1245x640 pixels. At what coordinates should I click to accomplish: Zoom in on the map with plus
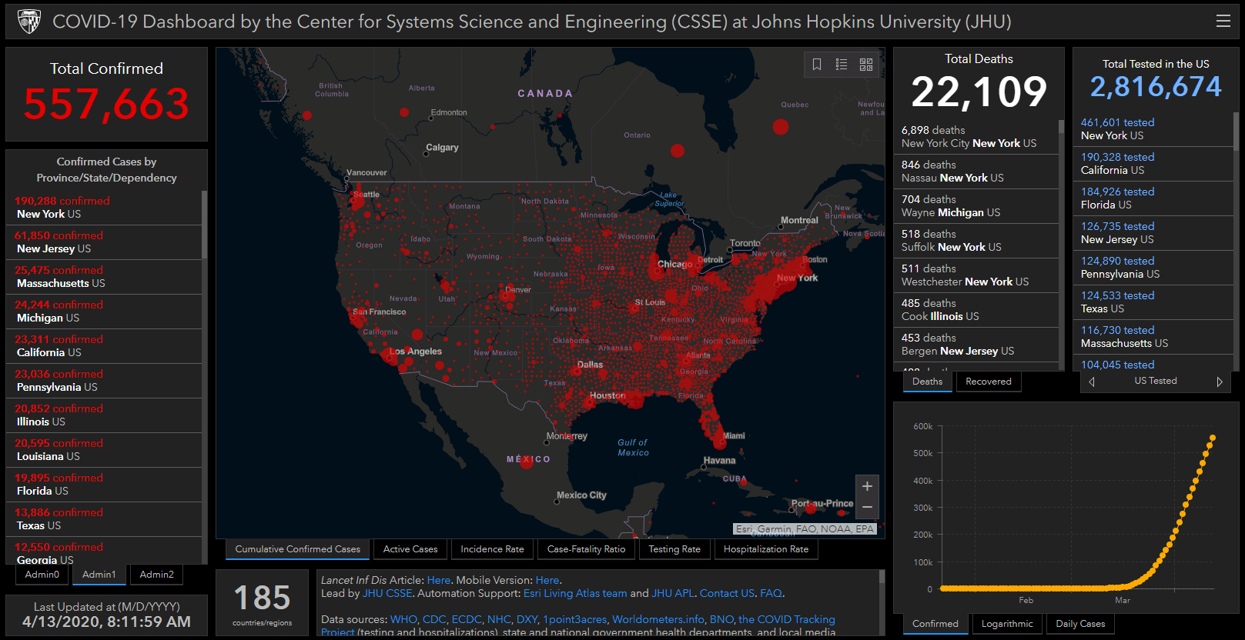pos(867,486)
